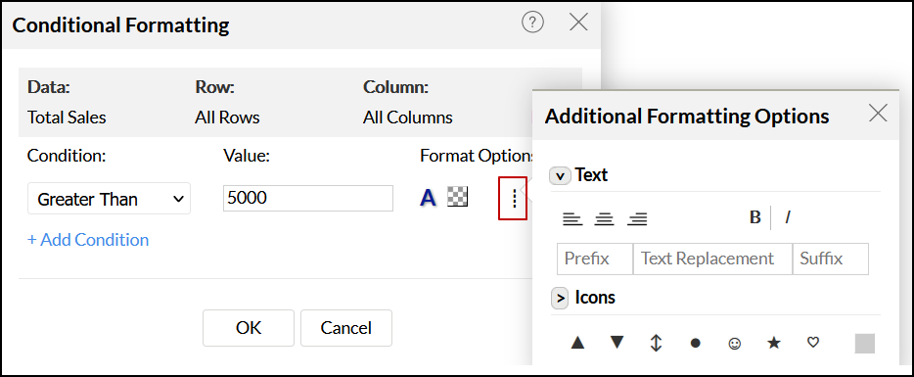The image size is (914, 377).
Task: Pick the smiley face icon
Action: tap(735, 344)
